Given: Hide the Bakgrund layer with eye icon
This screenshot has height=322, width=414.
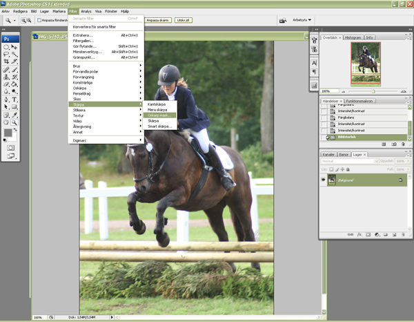Looking at the screenshot, I should (x=323, y=180).
